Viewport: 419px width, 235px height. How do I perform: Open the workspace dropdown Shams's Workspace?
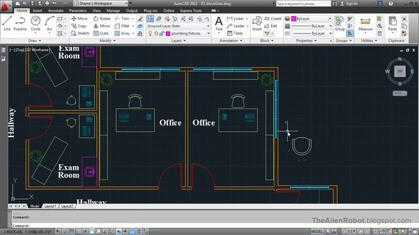pyautogui.click(x=101, y=3)
